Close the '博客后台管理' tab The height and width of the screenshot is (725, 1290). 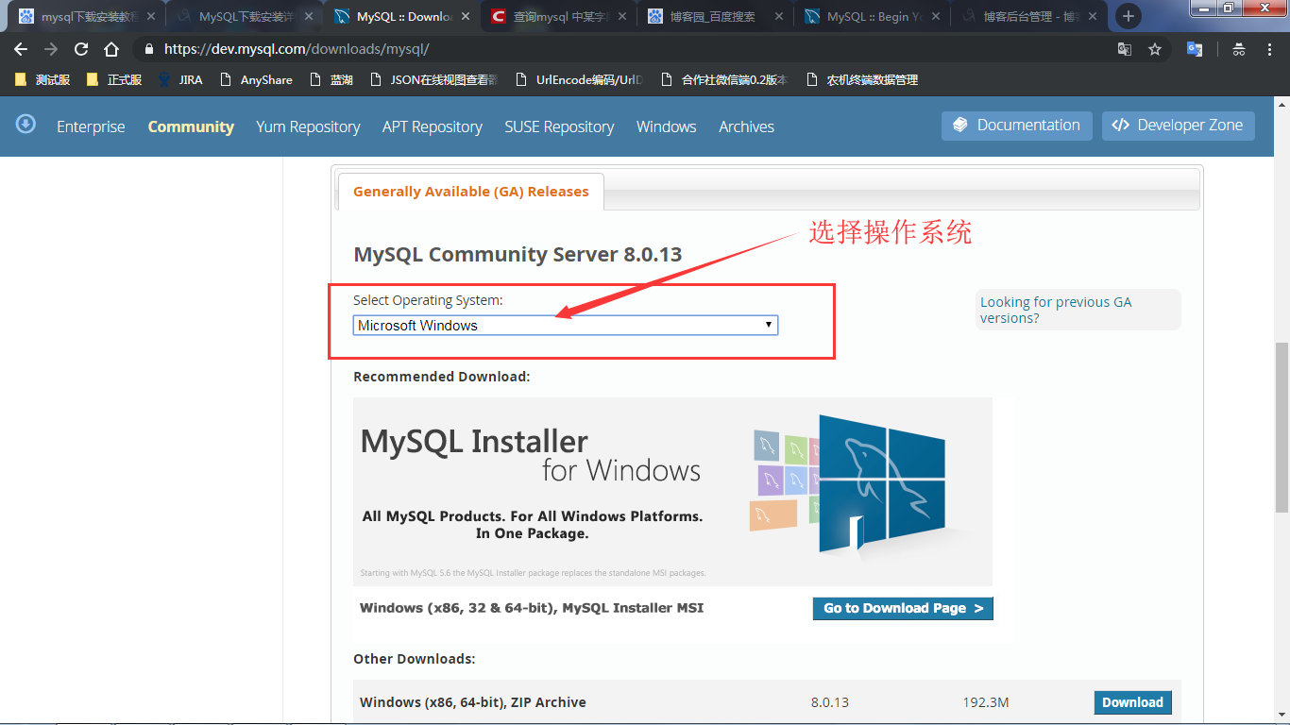[x=1093, y=16]
